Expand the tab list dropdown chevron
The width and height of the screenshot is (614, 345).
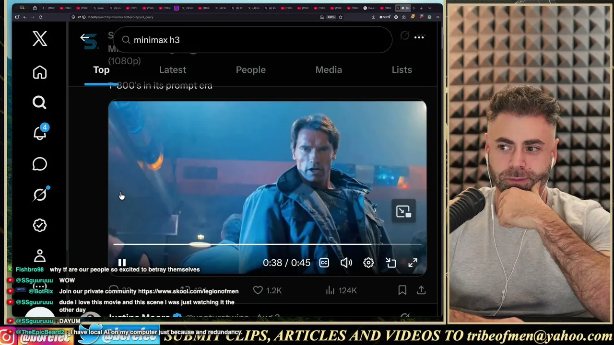tap(429, 8)
